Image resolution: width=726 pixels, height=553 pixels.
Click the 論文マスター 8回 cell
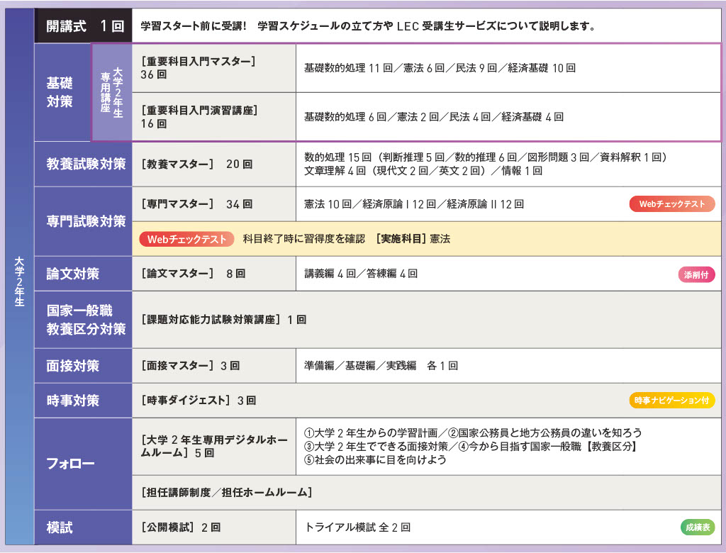pyautogui.click(x=214, y=274)
